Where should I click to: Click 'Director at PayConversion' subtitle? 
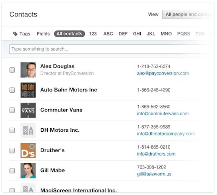pyautogui.click(x=67, y=73)
